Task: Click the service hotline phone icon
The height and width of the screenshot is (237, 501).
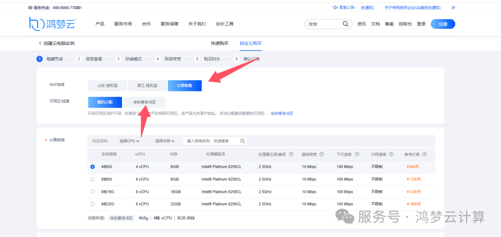Action: click(30, 7)
